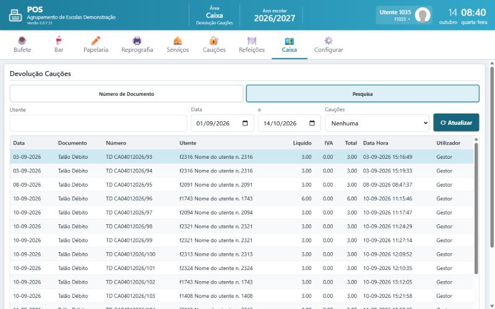Open the Bar drink cup icon
Viewport: 495px width, 309px height.
(x=59, y=41)
